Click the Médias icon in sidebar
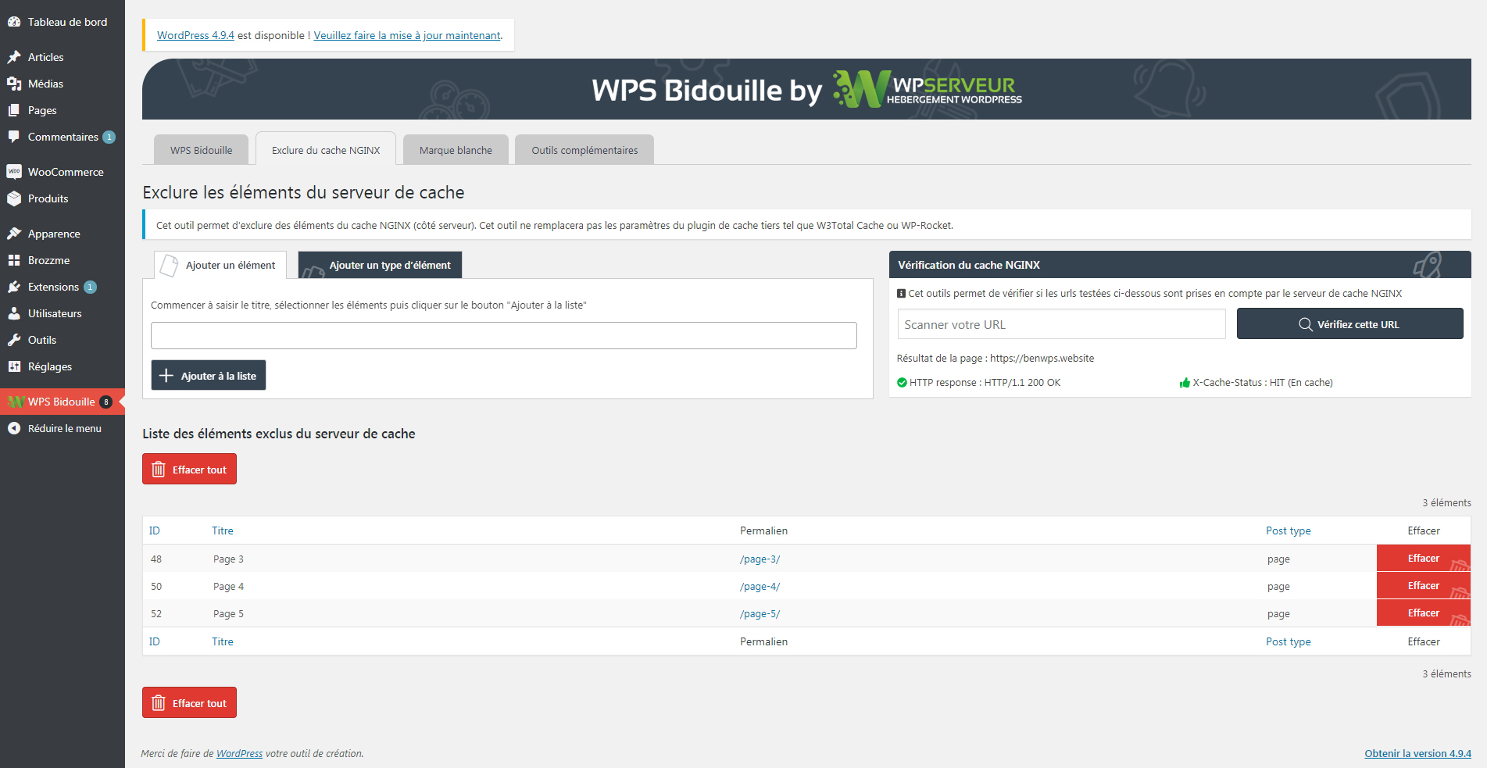The width and height of the screenshot is (1487, 768). (14, 84)
